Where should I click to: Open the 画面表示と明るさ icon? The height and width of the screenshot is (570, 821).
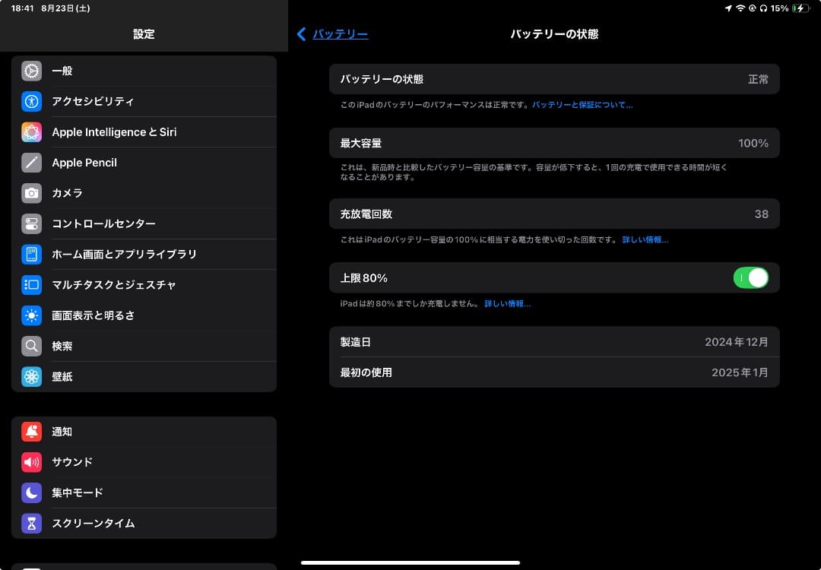(x=32, y=315)
